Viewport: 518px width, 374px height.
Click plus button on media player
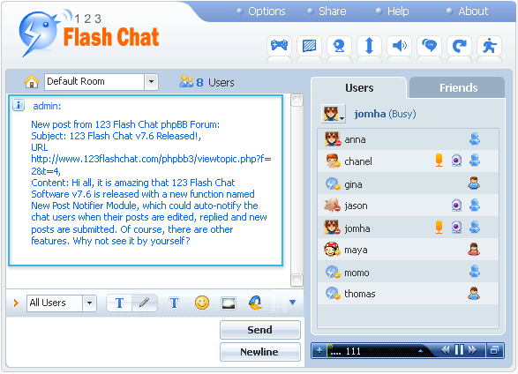pyautogui.click(x=319, y=351)
